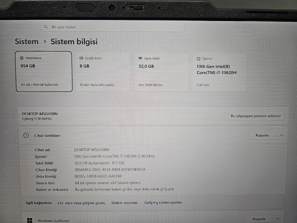Click the Grafik Kartı icon

pyautogui.click(x=82, y=58)
